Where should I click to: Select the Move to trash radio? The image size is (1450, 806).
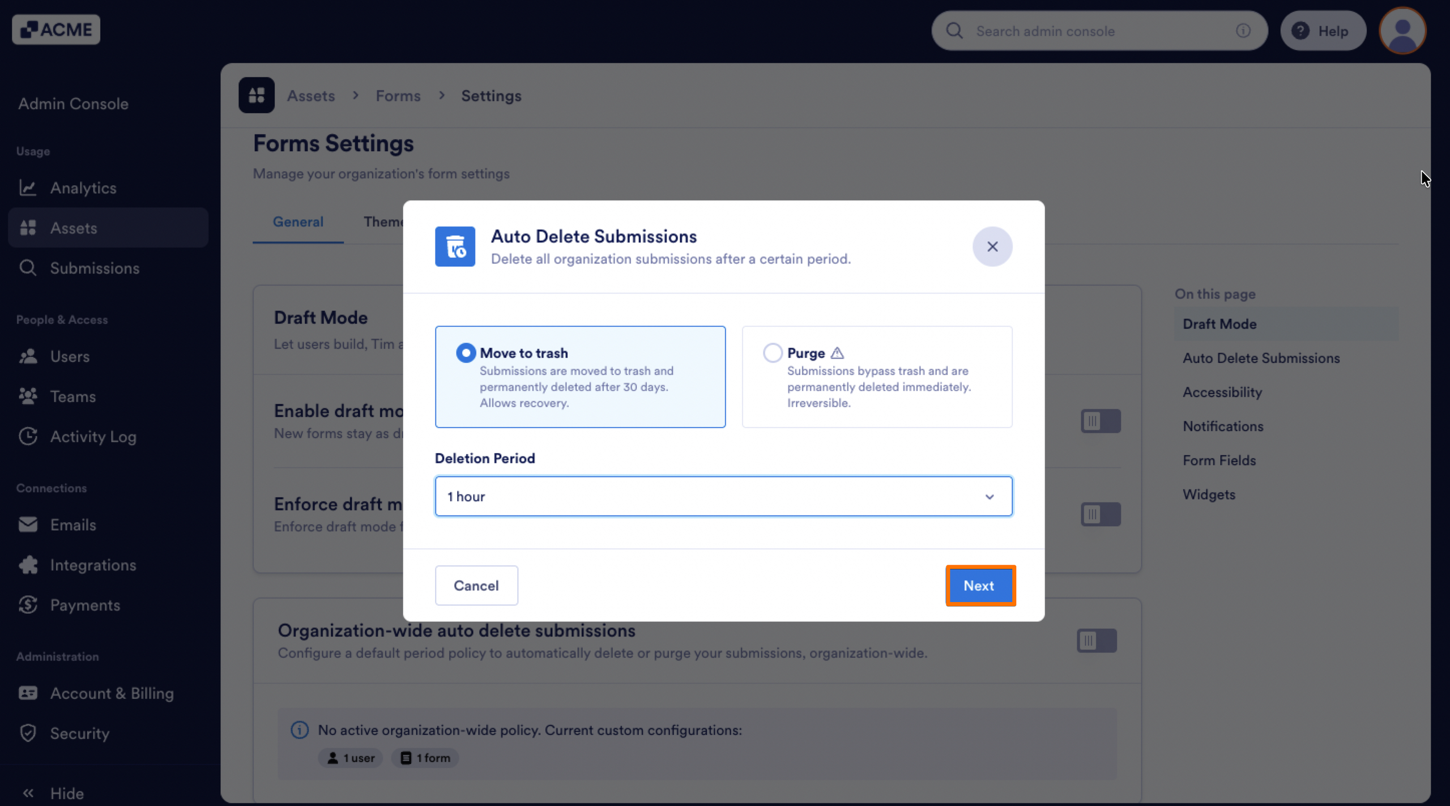(466, 353)
